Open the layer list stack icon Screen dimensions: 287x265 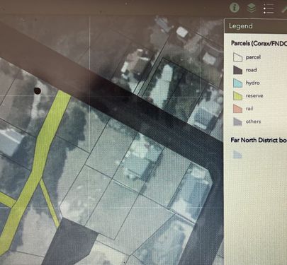tap(252, 8)
